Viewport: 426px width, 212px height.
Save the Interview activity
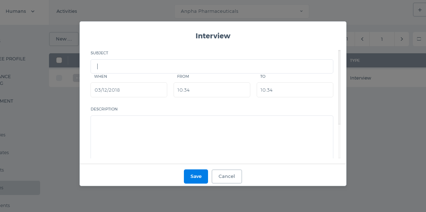click(196, 176)
